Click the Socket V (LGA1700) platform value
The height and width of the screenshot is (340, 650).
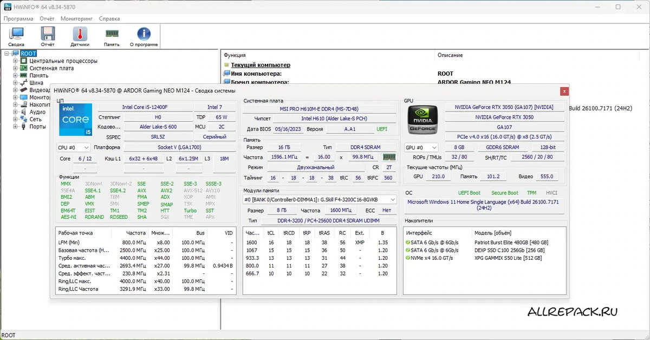click(180, 147)
